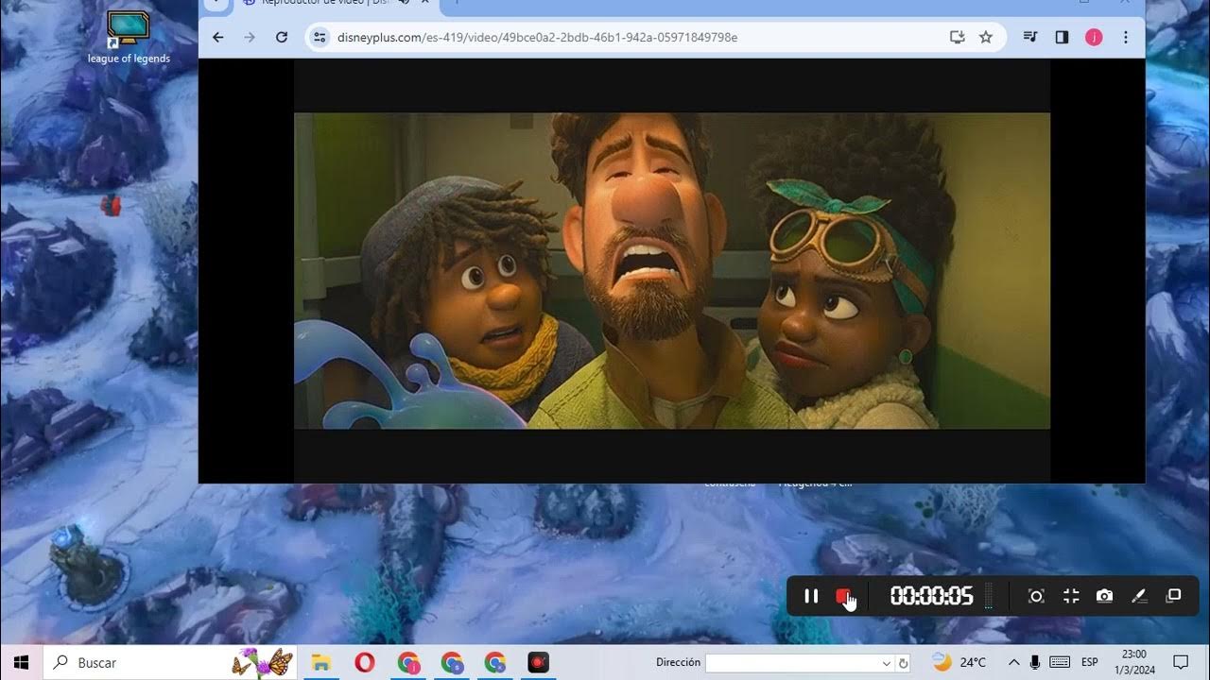Open the second Chrome taskbar icon
Viewport: 1210px width, 680px height.
(x=452, y=662)
